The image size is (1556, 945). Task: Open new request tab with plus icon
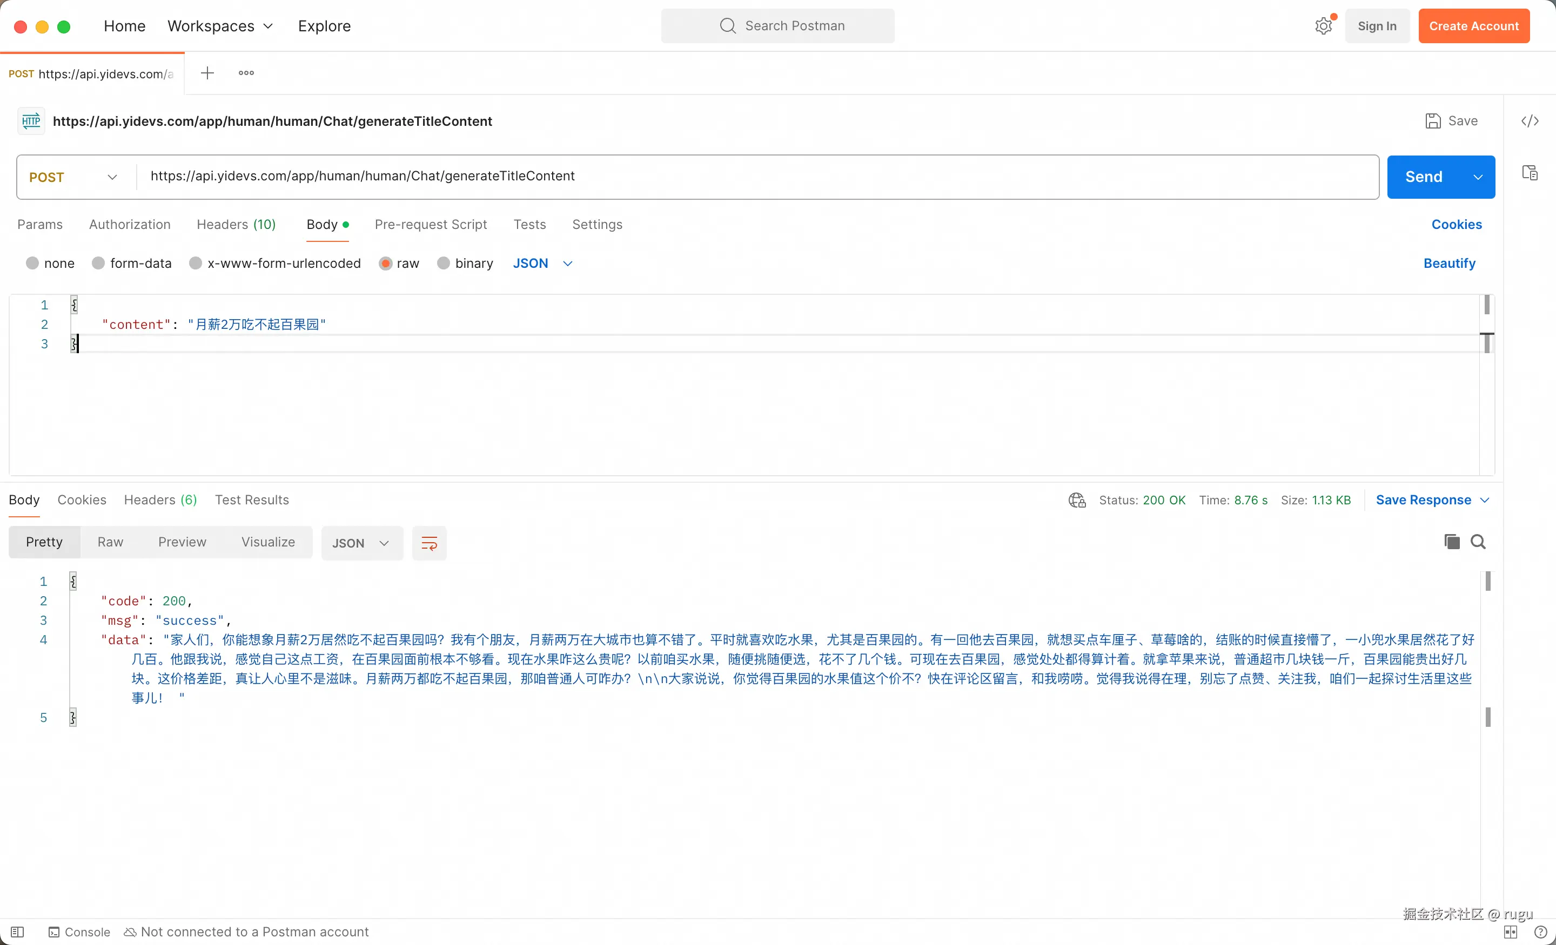pos(207,73)
